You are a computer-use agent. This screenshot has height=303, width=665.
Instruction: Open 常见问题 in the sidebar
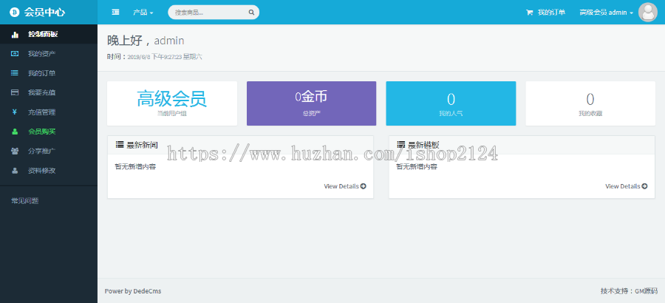pyautogui.click(x=24, y=200)
